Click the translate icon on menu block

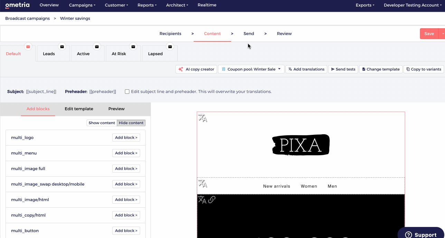pyautogui.click(x=203, y=184)
